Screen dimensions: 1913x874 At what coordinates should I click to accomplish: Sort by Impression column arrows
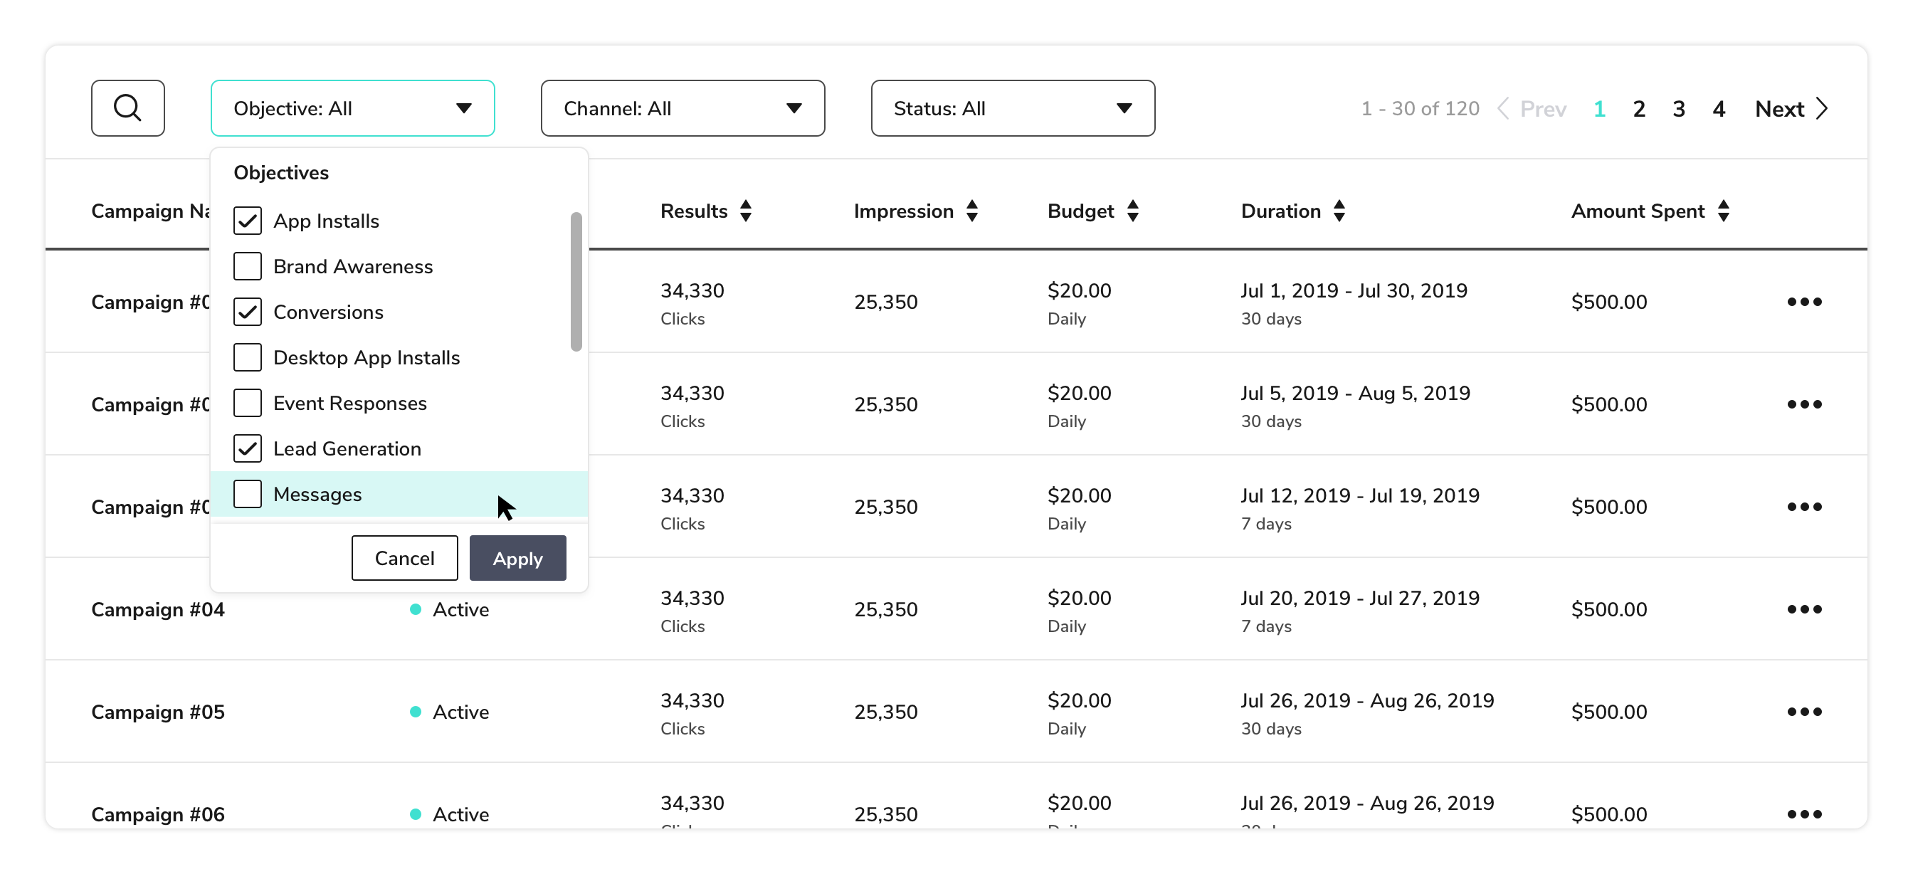coord(971,211)
